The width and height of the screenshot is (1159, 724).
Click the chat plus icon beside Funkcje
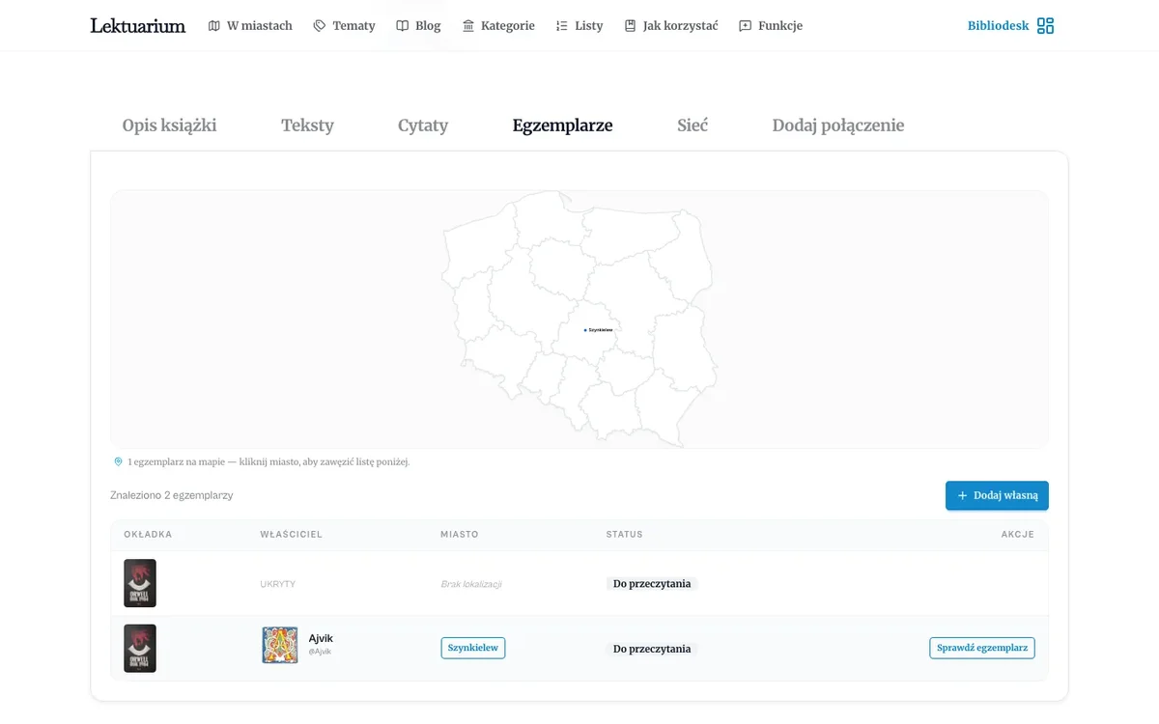(x=746, y=26)
